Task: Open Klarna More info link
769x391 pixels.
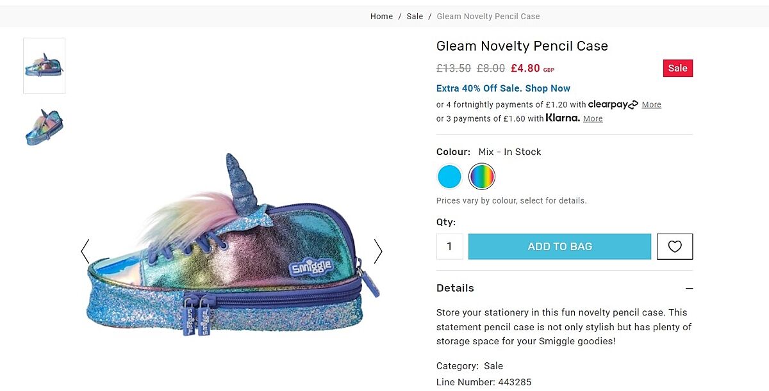Action: click(x=593, y=118)
